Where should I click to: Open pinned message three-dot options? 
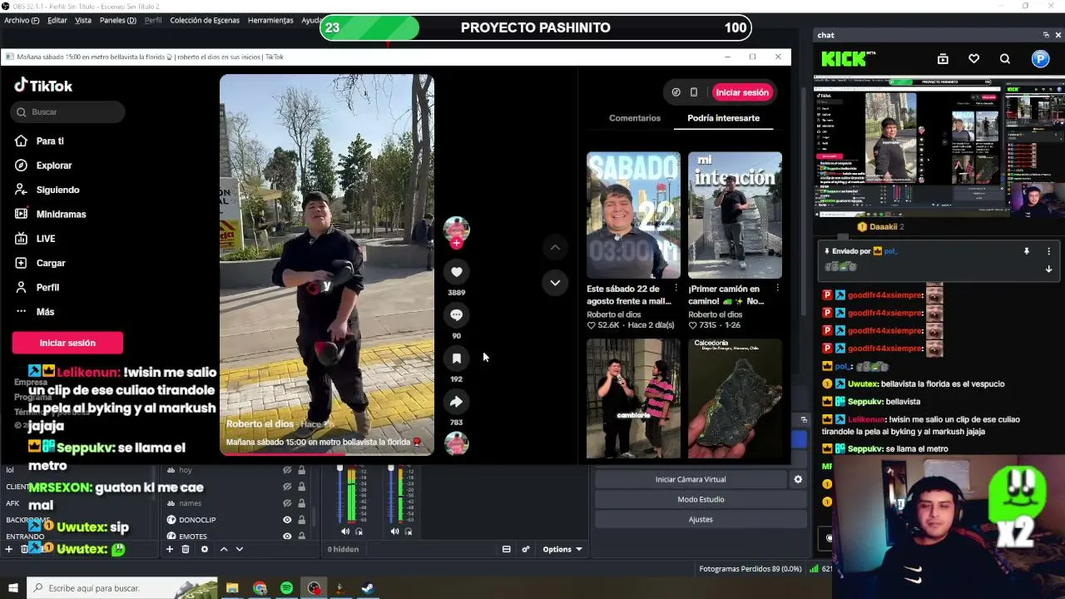point(1048,251)
